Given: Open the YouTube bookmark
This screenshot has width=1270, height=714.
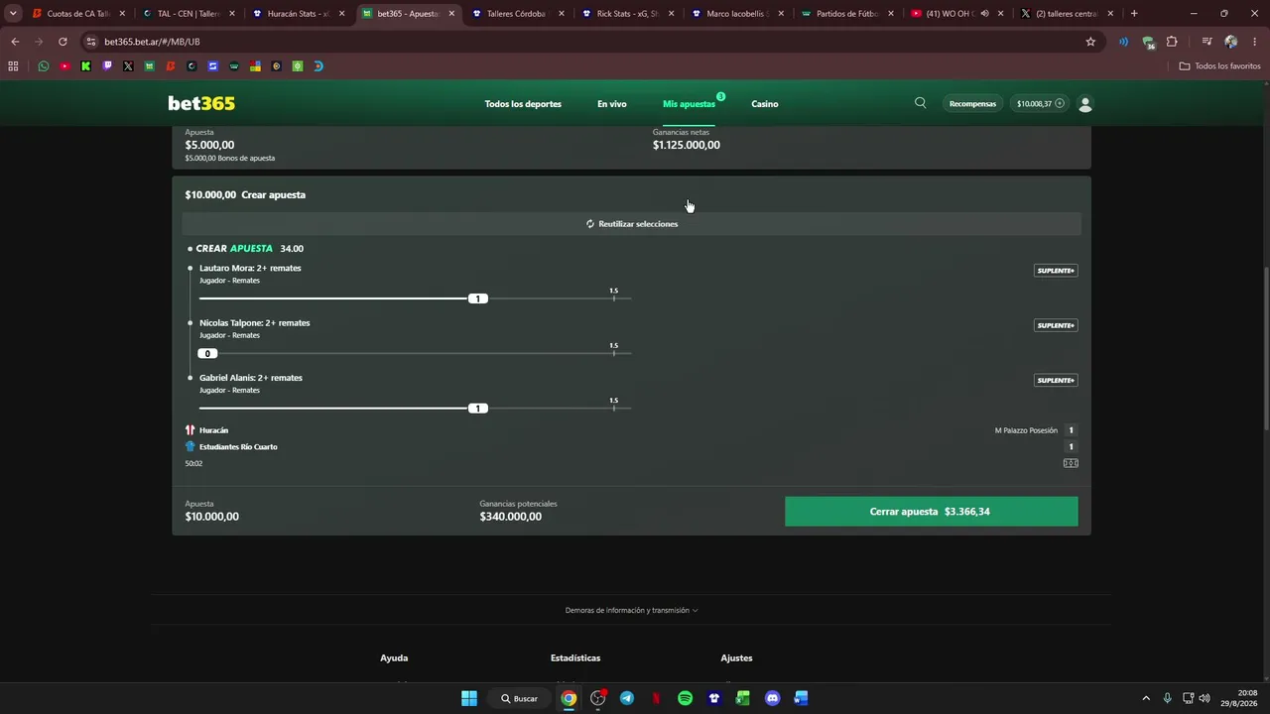Looking at the screenshot, I should pyautogui.click(x=64, y=66).
